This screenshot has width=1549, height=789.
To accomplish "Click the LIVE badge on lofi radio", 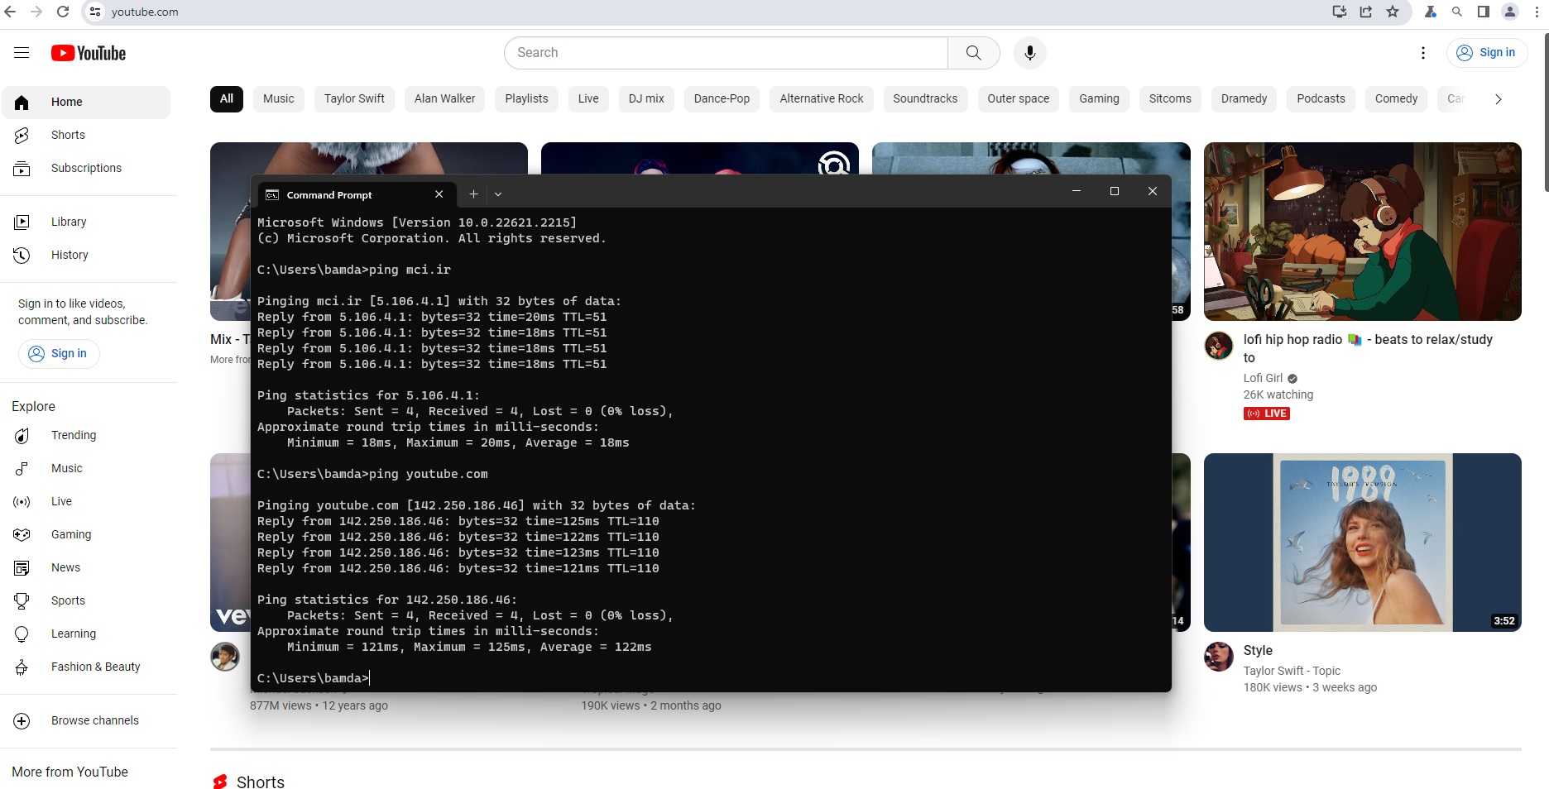I will [1267, 414].
